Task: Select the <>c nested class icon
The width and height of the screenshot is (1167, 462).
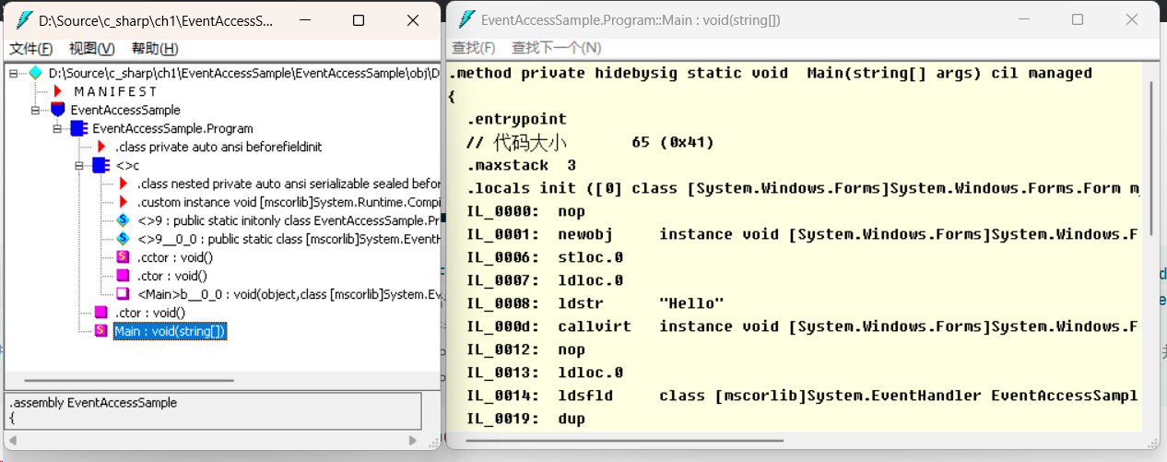Action: (100, 165)
